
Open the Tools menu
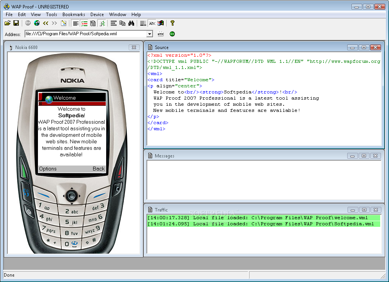pyautogui.click(x=51, y=15)
